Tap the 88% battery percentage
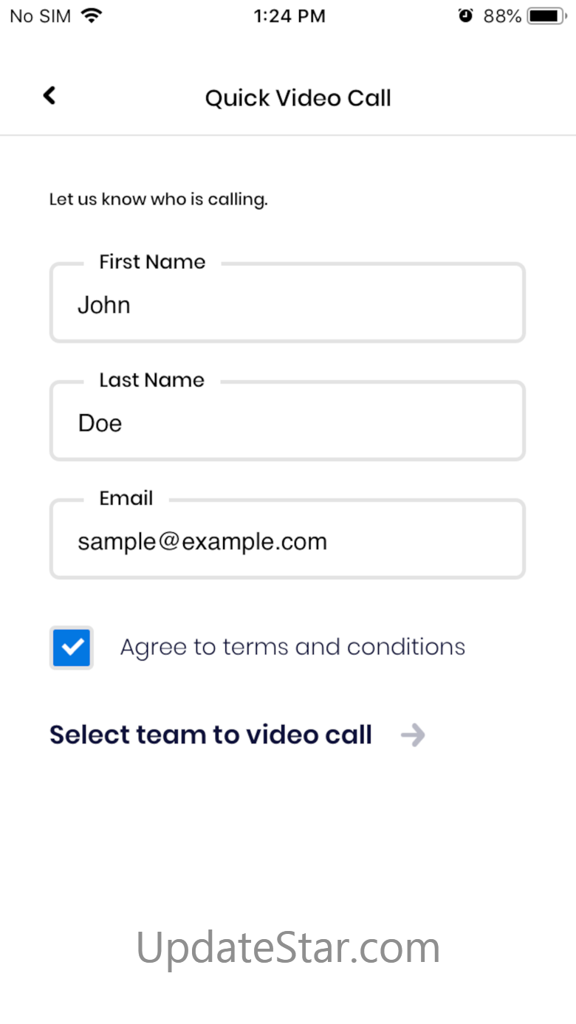576x1024 pixels. [502, 16]
